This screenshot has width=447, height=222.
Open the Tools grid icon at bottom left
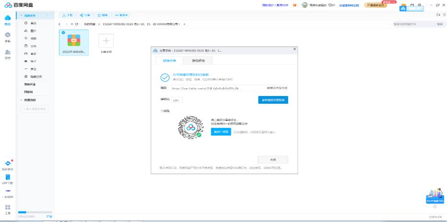[8, 207]
